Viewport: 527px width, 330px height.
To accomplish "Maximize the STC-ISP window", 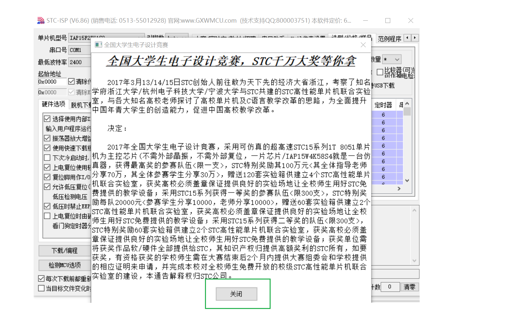I will (388, 20).
